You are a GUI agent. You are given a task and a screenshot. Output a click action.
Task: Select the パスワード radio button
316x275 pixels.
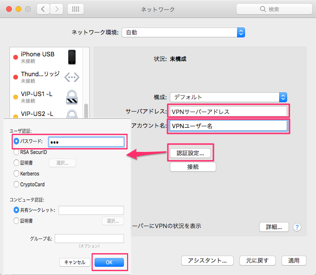17,141
